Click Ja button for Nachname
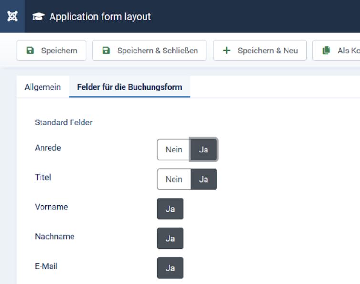 [170, 238]
